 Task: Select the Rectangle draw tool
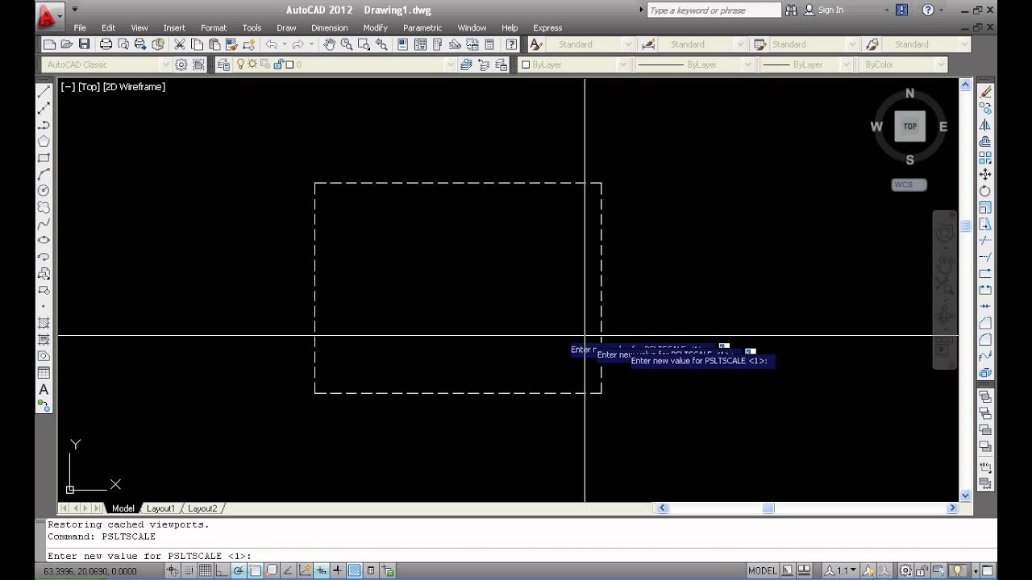click(x=44, y=157)
